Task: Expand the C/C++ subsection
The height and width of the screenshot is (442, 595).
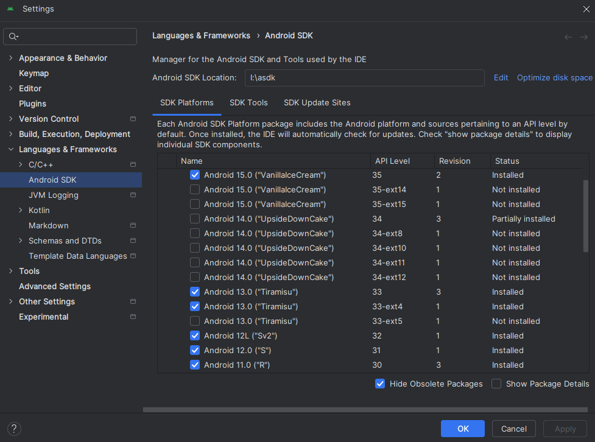Action: [21, 164]
